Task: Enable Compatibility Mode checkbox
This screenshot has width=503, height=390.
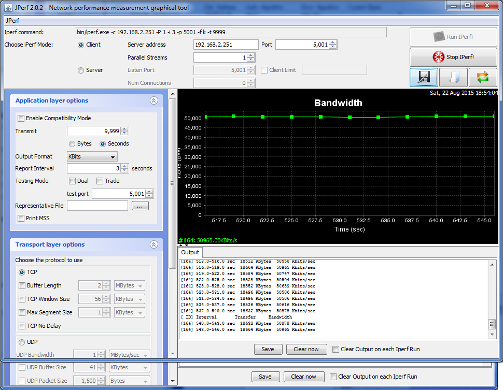Action: tap(21, 118)
